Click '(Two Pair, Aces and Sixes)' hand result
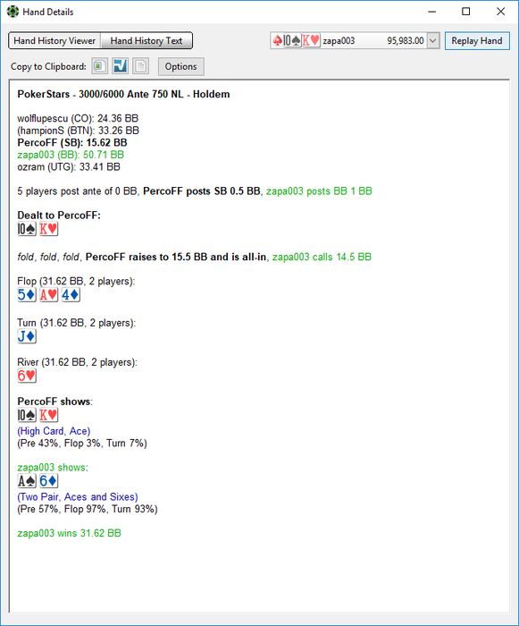519x626 pixels. tap(78, 497)
